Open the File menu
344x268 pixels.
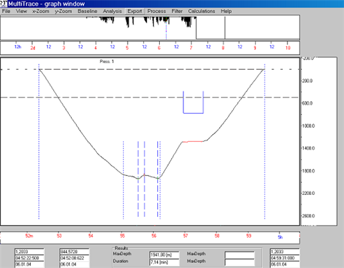click(6, 11)
